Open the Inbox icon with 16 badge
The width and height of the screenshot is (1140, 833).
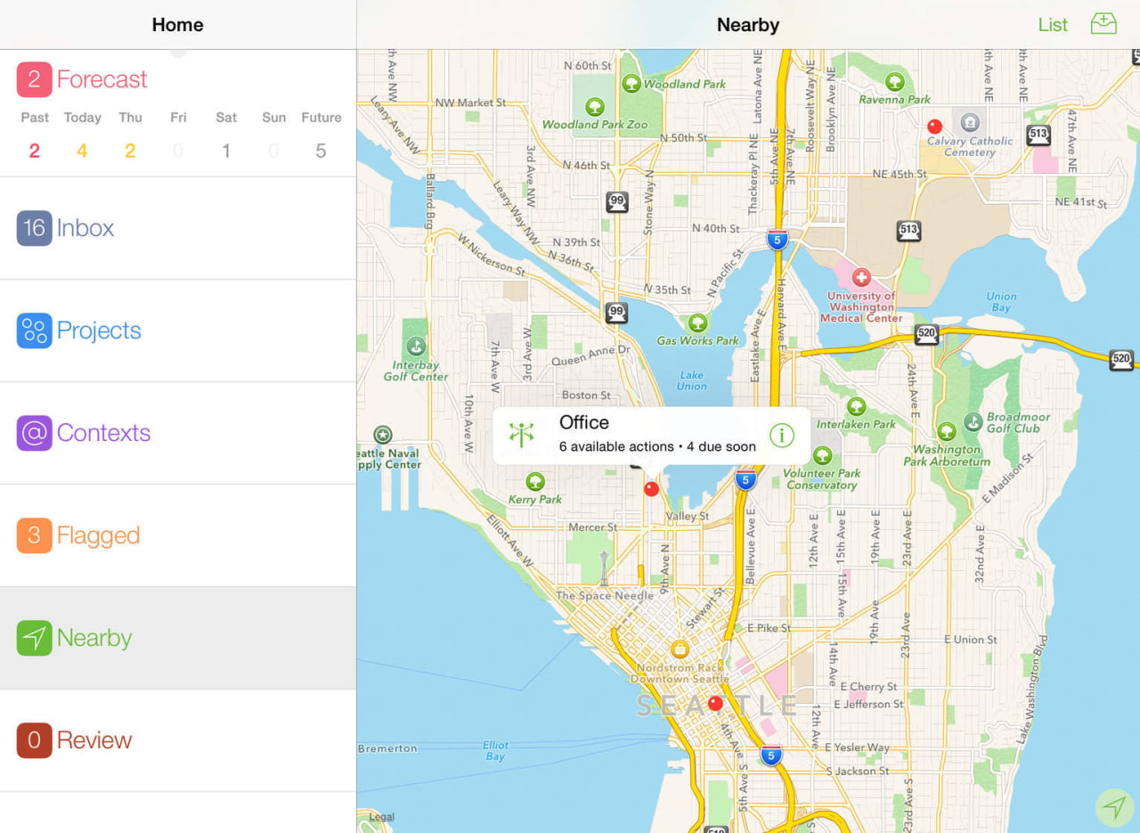[34, 228]
